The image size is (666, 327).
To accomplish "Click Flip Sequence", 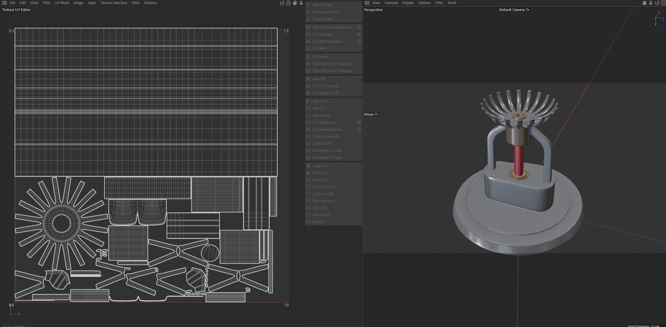I will pos(334,201).
